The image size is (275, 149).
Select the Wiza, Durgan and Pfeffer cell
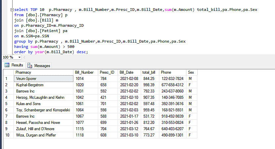(x=44, y=135)
